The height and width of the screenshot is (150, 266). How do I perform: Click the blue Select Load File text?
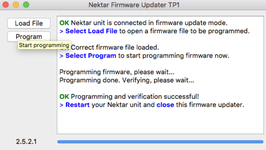(x=91, y=31)
